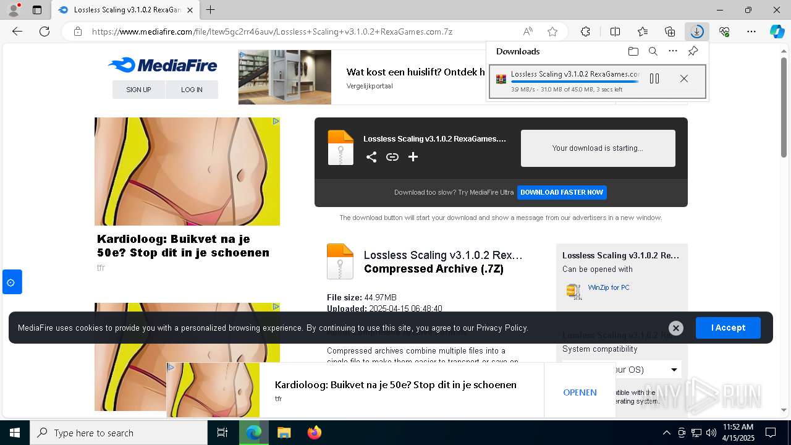Accept cookies with I Accept

pyautogui.click(x=728, y=328)
